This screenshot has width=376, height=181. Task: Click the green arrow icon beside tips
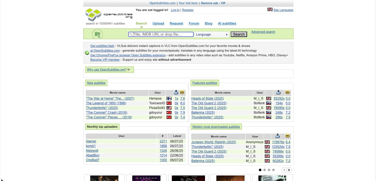point(87,53)
